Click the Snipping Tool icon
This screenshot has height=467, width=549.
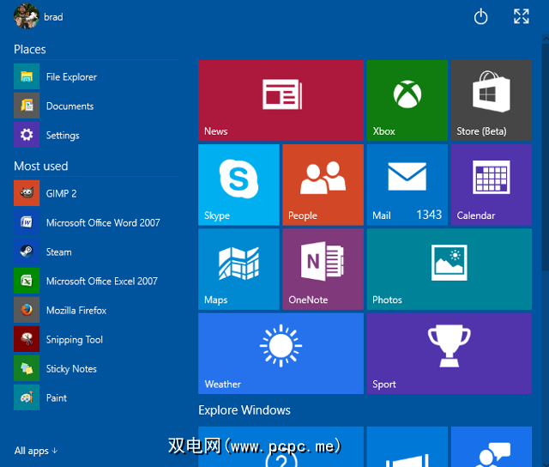coord(27,339)
